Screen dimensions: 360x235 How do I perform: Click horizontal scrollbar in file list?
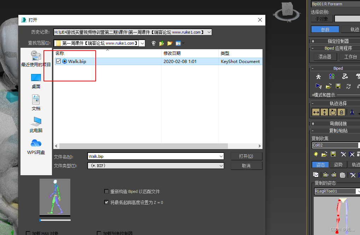(143, 146)
